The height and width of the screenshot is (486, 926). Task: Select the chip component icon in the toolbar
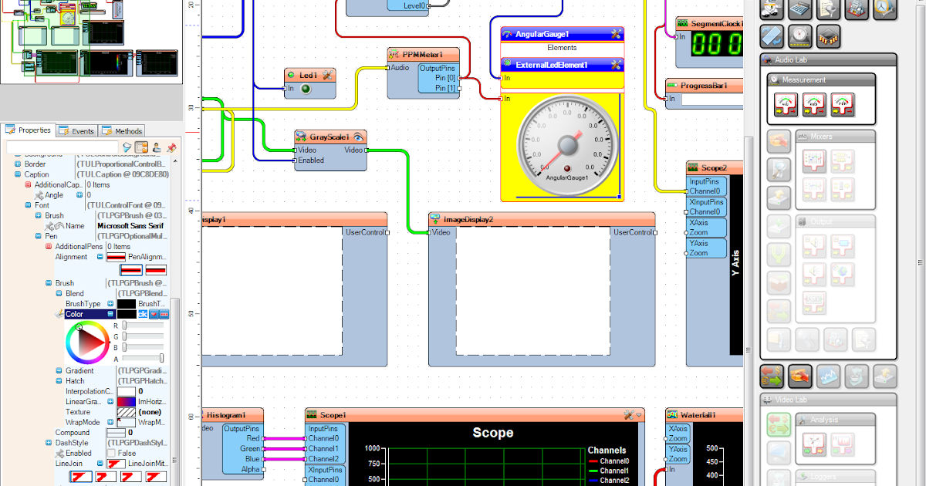tap(828, 36)
